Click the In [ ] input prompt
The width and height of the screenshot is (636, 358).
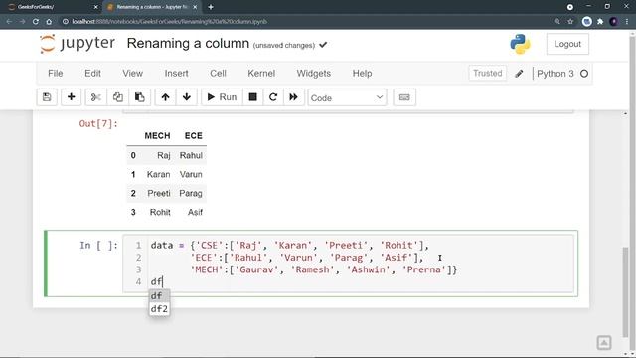(98, 246)
